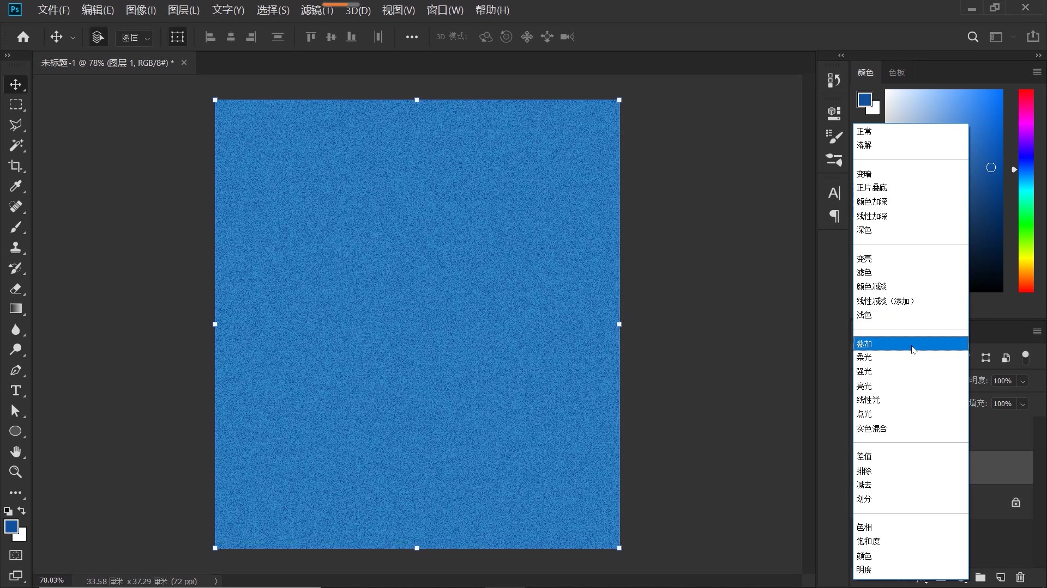Close the 未标题-1 document tab
1047x588 pixels.
tap(184, 63)
